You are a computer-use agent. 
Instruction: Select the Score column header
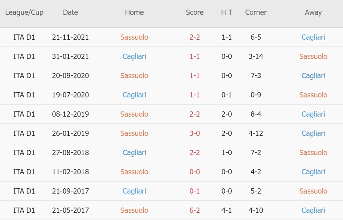[x=195, y=12]
